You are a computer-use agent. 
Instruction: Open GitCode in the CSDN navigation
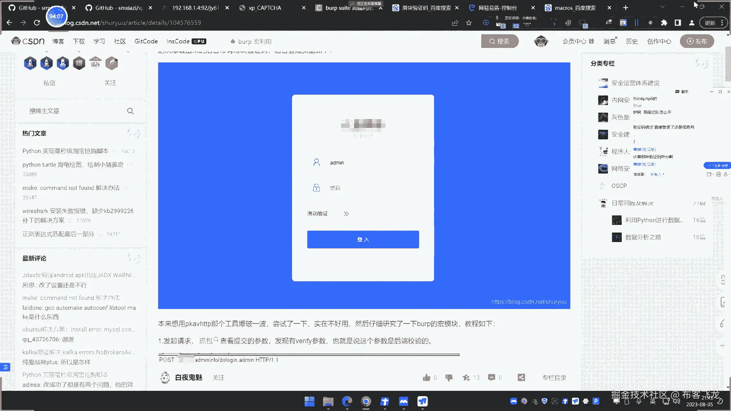point(146,41)
